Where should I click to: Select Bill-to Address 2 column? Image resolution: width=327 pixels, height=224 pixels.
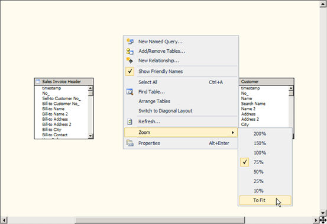point(57,124)
